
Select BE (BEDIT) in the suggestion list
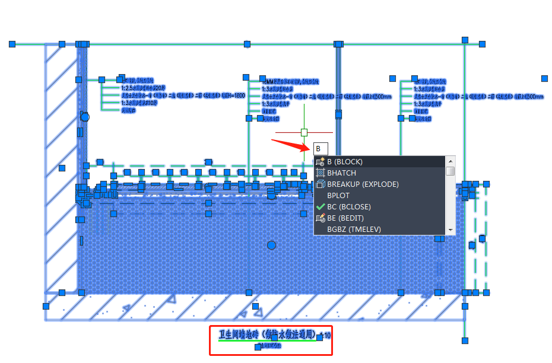(379, 218)
